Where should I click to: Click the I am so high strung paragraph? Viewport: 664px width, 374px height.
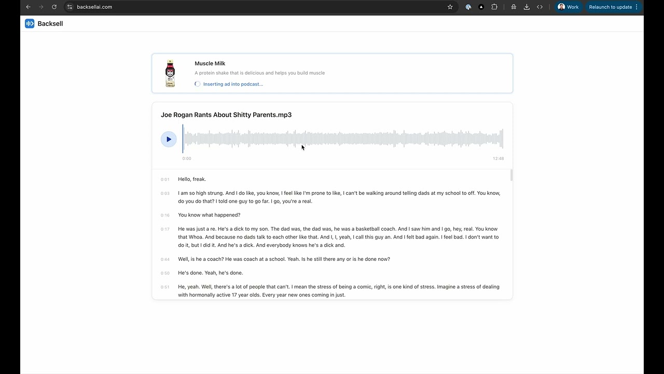pos(339,197)
